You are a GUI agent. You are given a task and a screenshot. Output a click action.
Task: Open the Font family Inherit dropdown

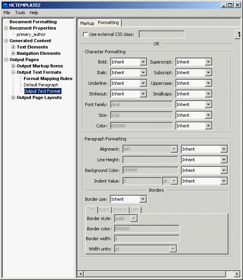pyautogui.click(x=209, y=105)
